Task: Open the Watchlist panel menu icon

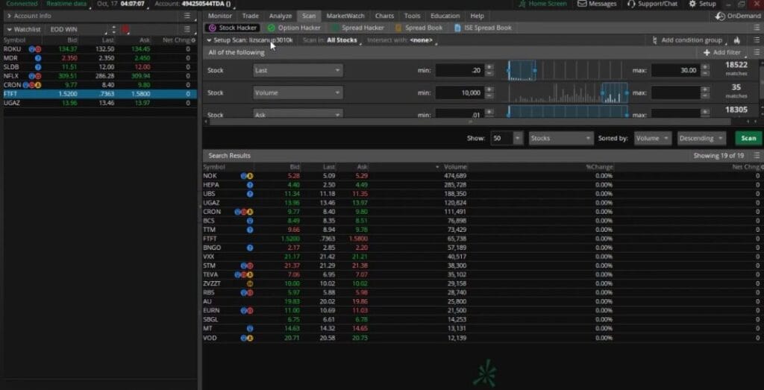Action: [x=187, y=29]
